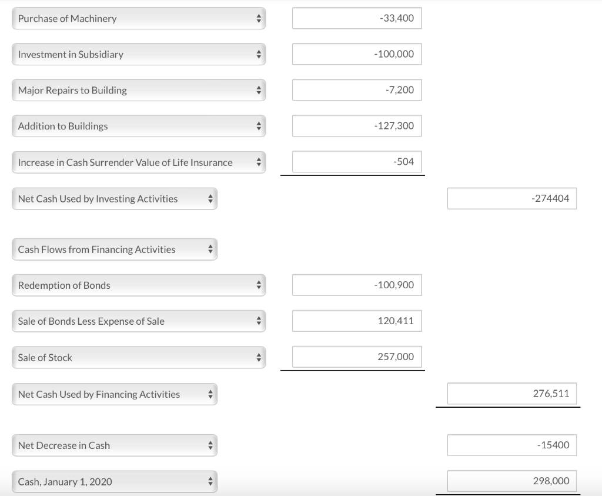Screen dimensions: 602x496
Task: Select the -274404 investing total field
Action: pyautogui.click(x=511, y=198)
